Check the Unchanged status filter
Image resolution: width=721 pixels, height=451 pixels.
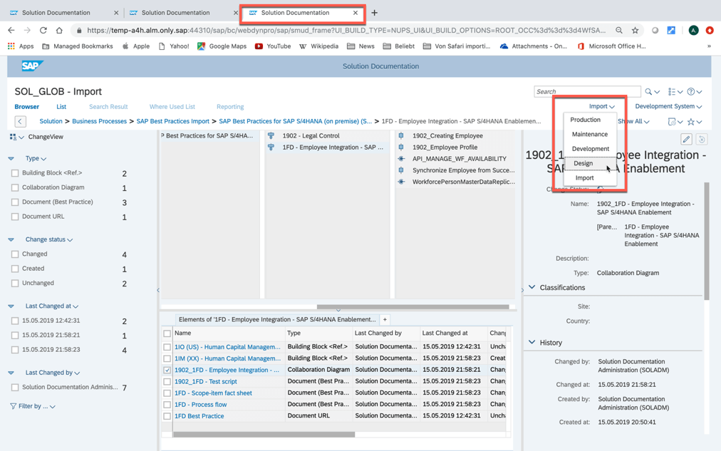[x=15, y=283]
